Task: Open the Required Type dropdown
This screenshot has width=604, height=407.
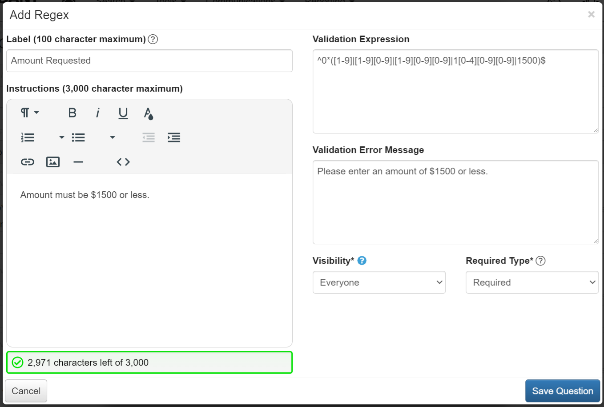Action: [x=532, y=282]
